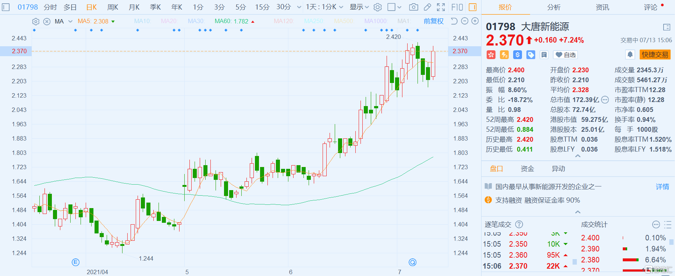Toggle the MA500 moving average line
Viewport: 675px width, 276px height.
click(x=344, y=21)
